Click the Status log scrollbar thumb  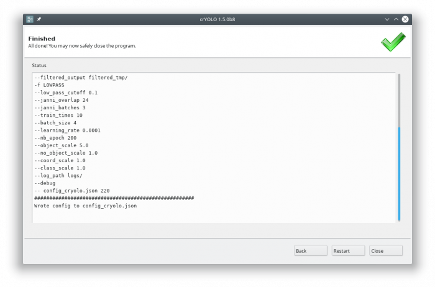pyautogui.click(x=399, y=174)
